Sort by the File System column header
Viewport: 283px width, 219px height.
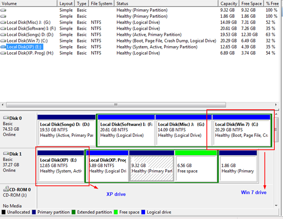click(x=101, y=4)
